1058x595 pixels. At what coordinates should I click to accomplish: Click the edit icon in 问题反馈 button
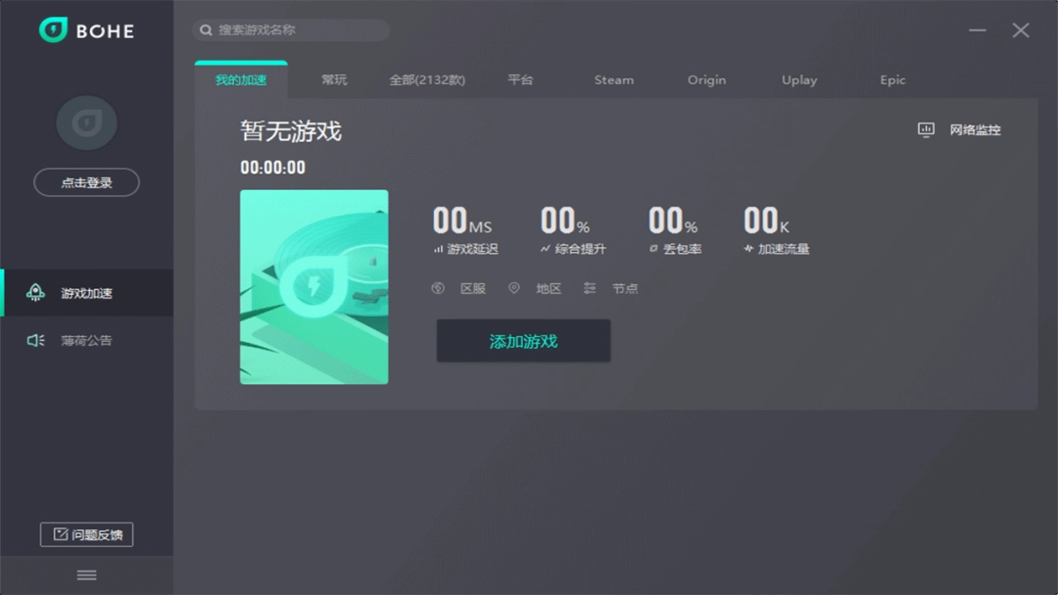61,534
